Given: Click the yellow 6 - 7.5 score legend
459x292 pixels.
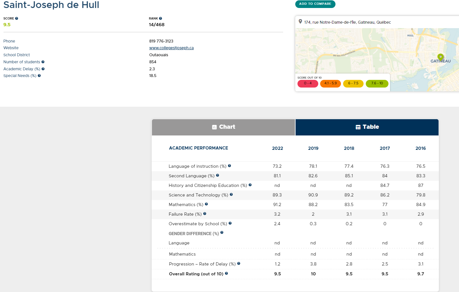Looking at the screenshot, I should click(x=353, y=83).
